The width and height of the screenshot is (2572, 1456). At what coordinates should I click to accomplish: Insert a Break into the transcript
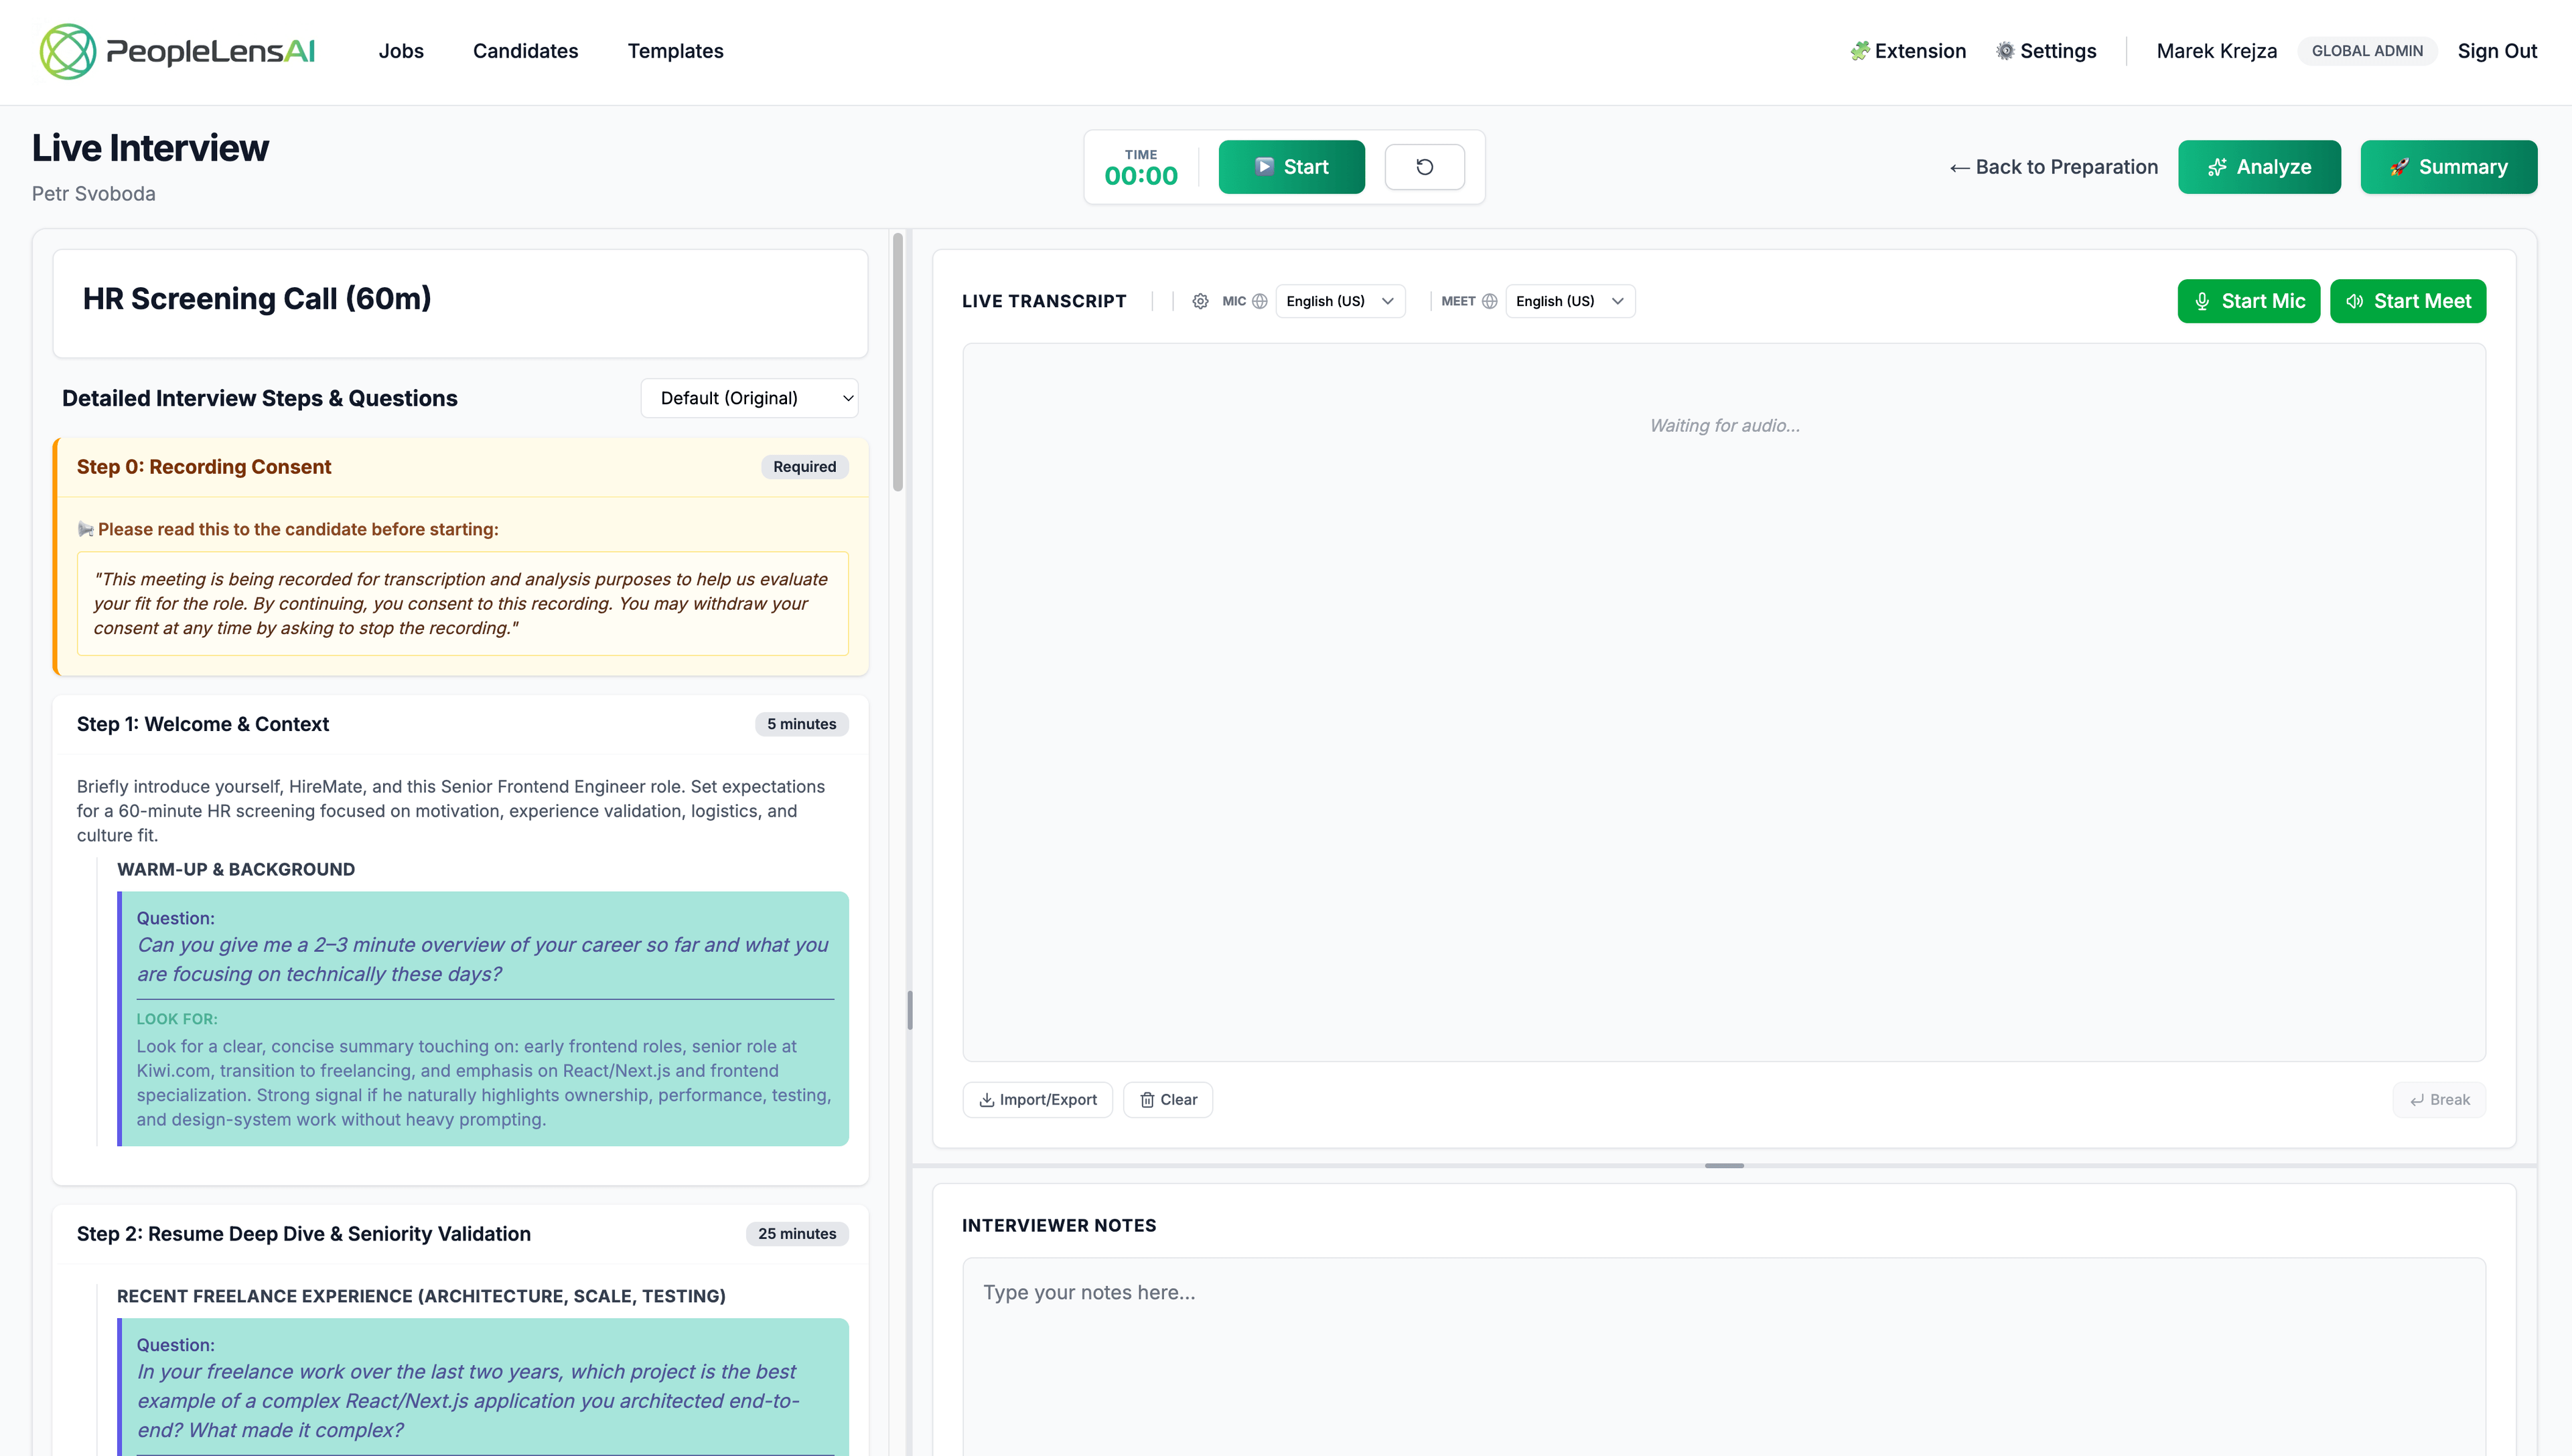2438,1099
